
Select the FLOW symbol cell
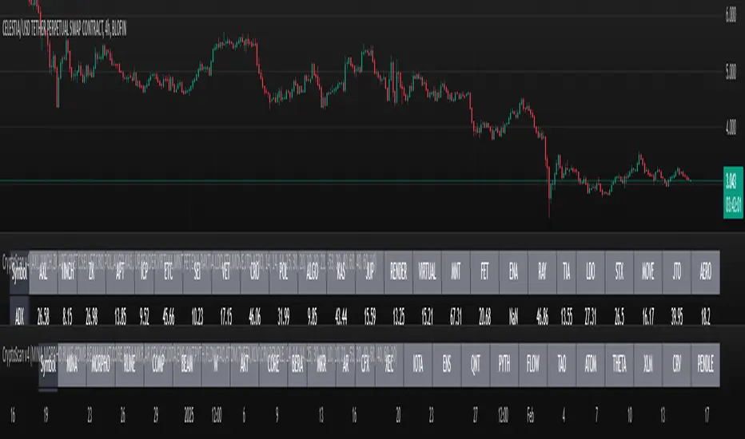click(533, 360)
